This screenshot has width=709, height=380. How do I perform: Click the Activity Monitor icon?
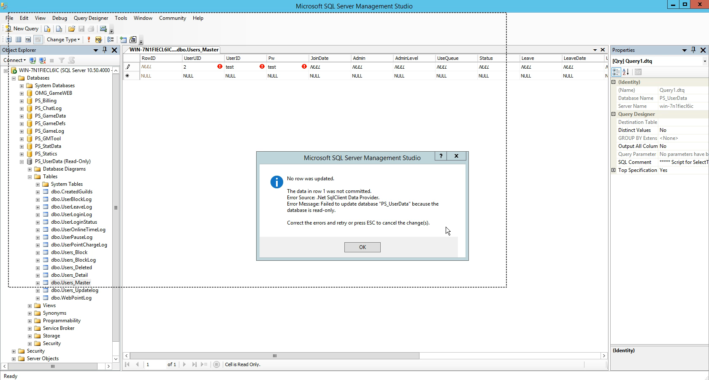click(103, 29)
